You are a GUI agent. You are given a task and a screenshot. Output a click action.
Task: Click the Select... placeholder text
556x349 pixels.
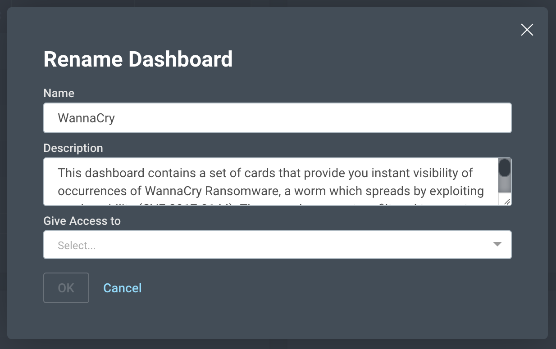click(77, 246)
